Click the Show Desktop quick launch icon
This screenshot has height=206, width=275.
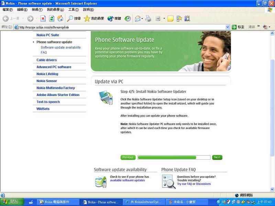[x=31, y=202]
